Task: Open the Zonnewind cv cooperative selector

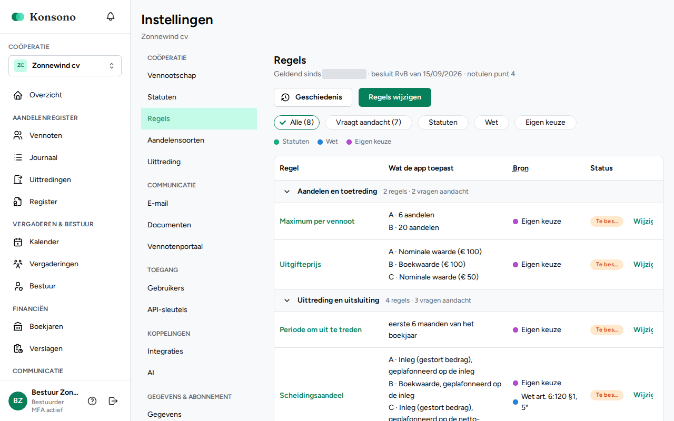Action: point(65,66)
